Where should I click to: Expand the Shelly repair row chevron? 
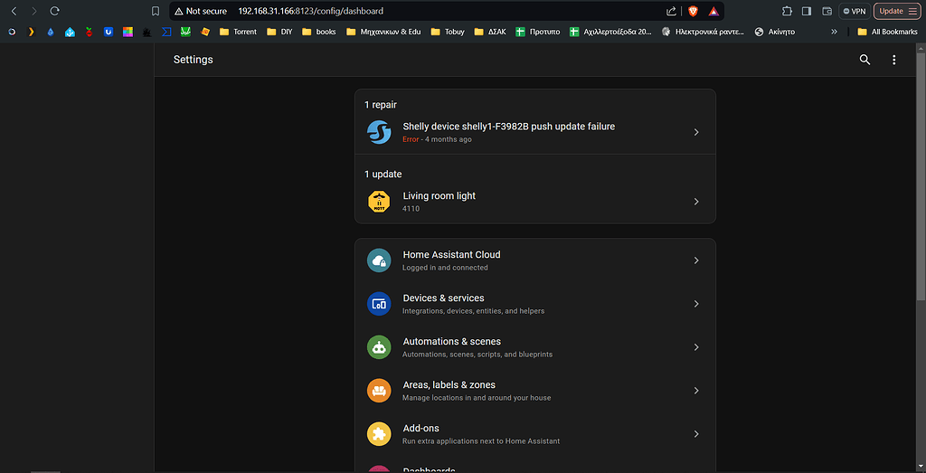pyautogui.click(x=696, y=132)
